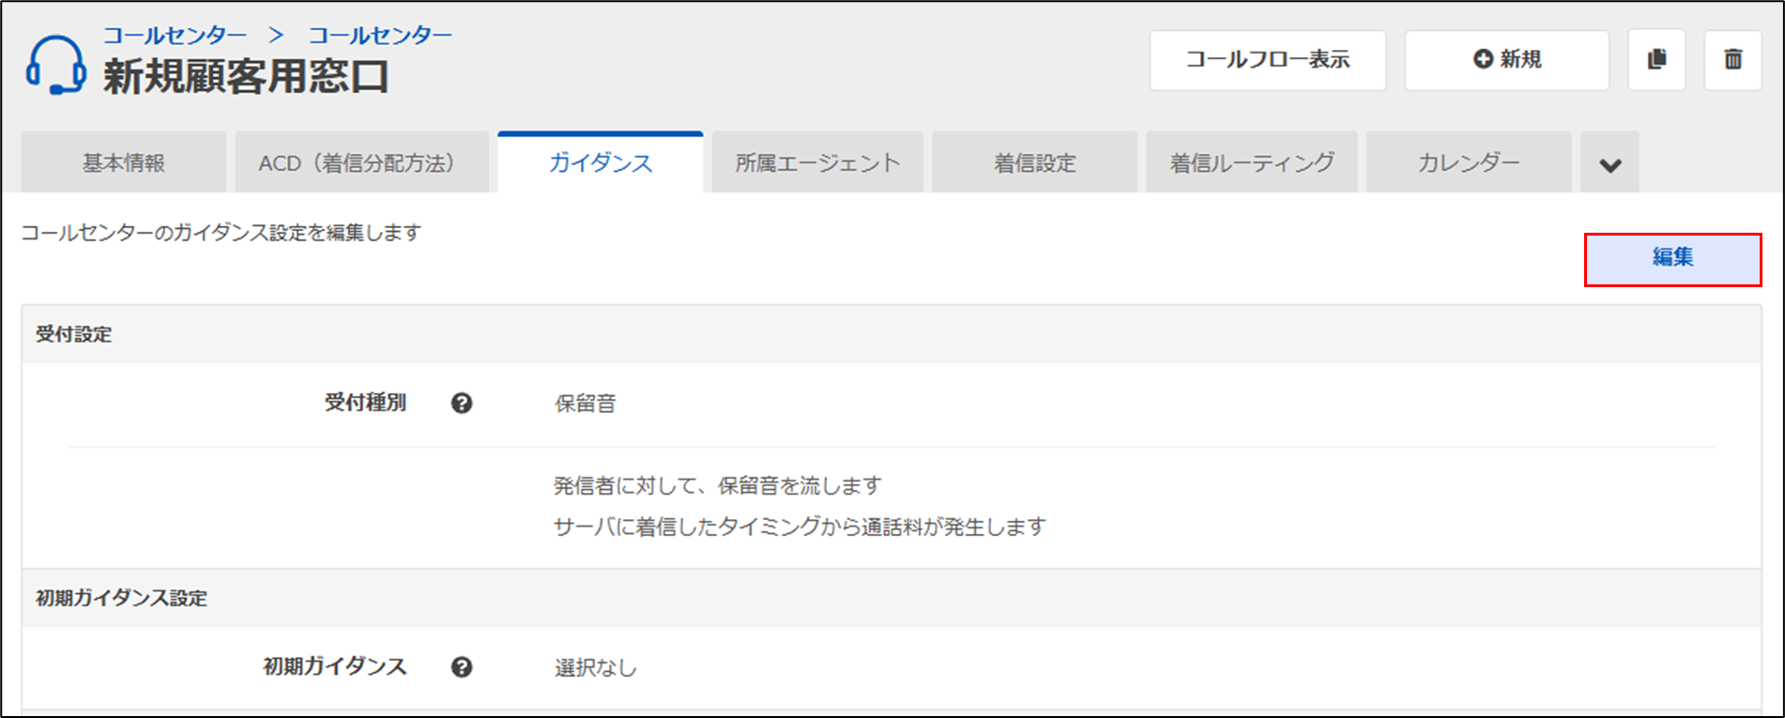Open the カレンダー tab
Image resolution: width=1785 pixels, height=718 pixels.
(1469, 163)
